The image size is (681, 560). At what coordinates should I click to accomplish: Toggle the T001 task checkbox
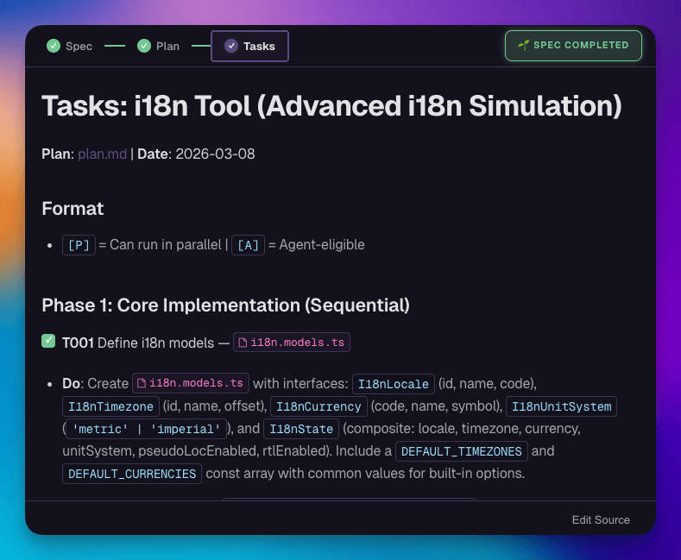49,342
